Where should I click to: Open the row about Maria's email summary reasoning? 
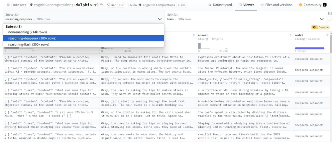click(x=148, y=59)
